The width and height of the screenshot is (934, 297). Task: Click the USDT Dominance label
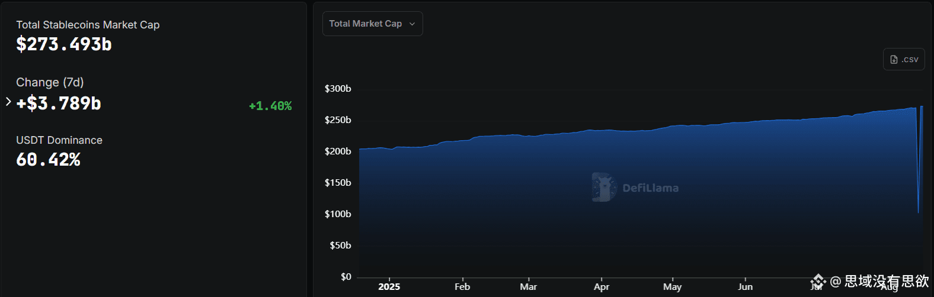[59, 140]
